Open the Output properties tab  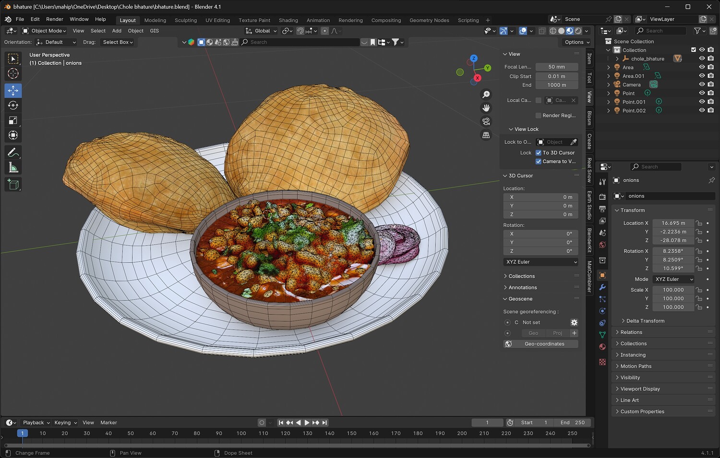pos(602,209)
